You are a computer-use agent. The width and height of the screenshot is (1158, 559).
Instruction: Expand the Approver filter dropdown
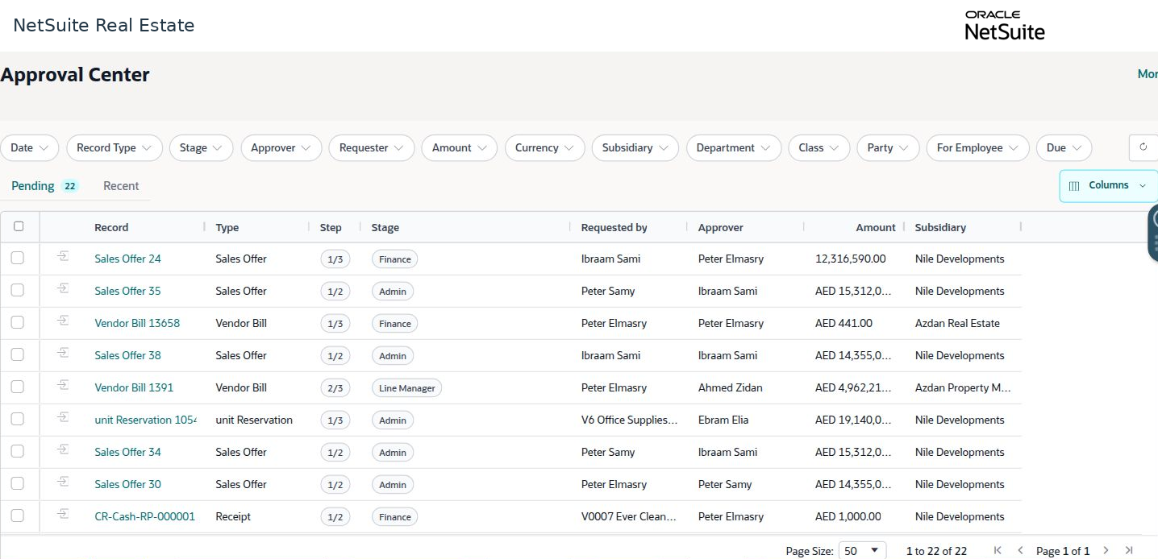tap(281, 148)
